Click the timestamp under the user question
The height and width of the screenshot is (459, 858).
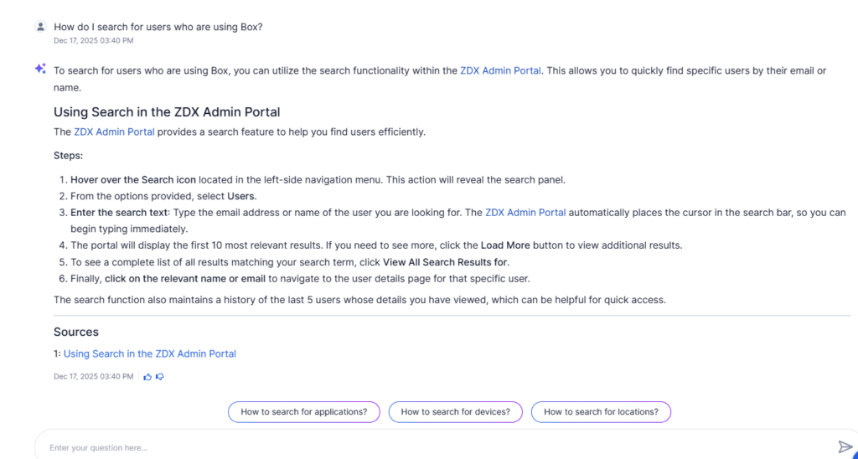(x=93, y=40)
